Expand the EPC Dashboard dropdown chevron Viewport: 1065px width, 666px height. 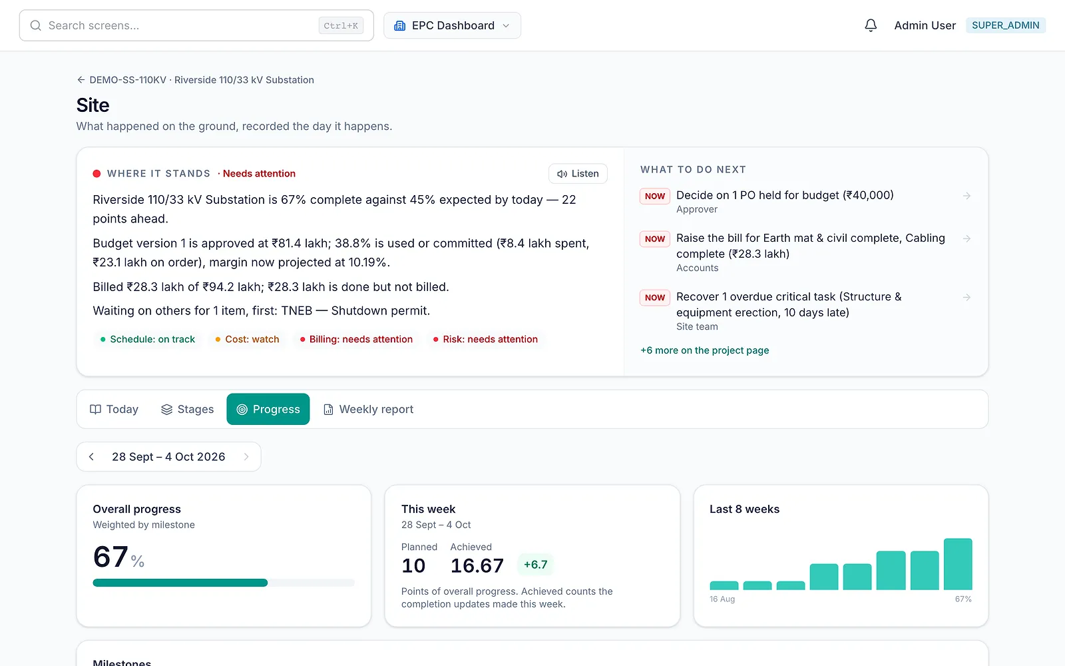point(506,25)
